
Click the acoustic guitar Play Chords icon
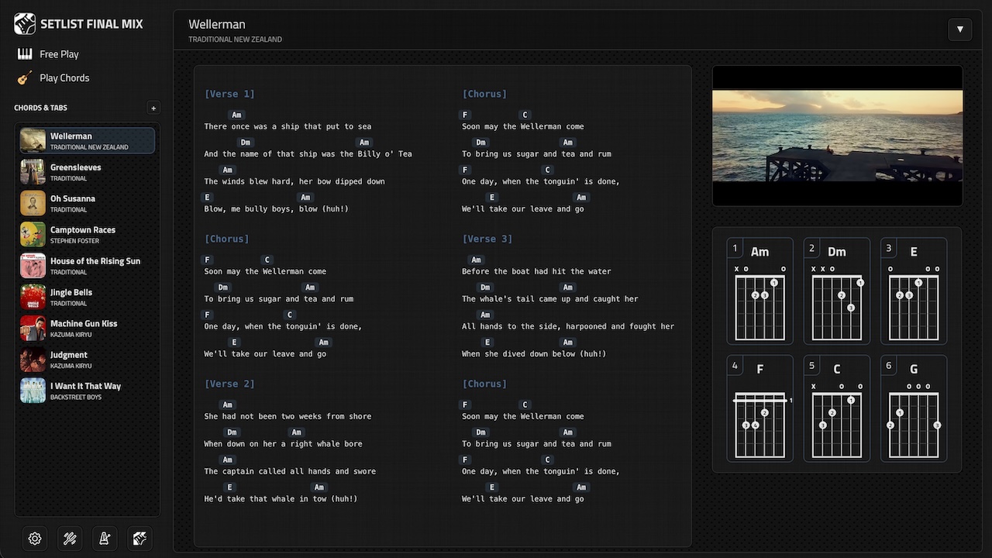25,78
